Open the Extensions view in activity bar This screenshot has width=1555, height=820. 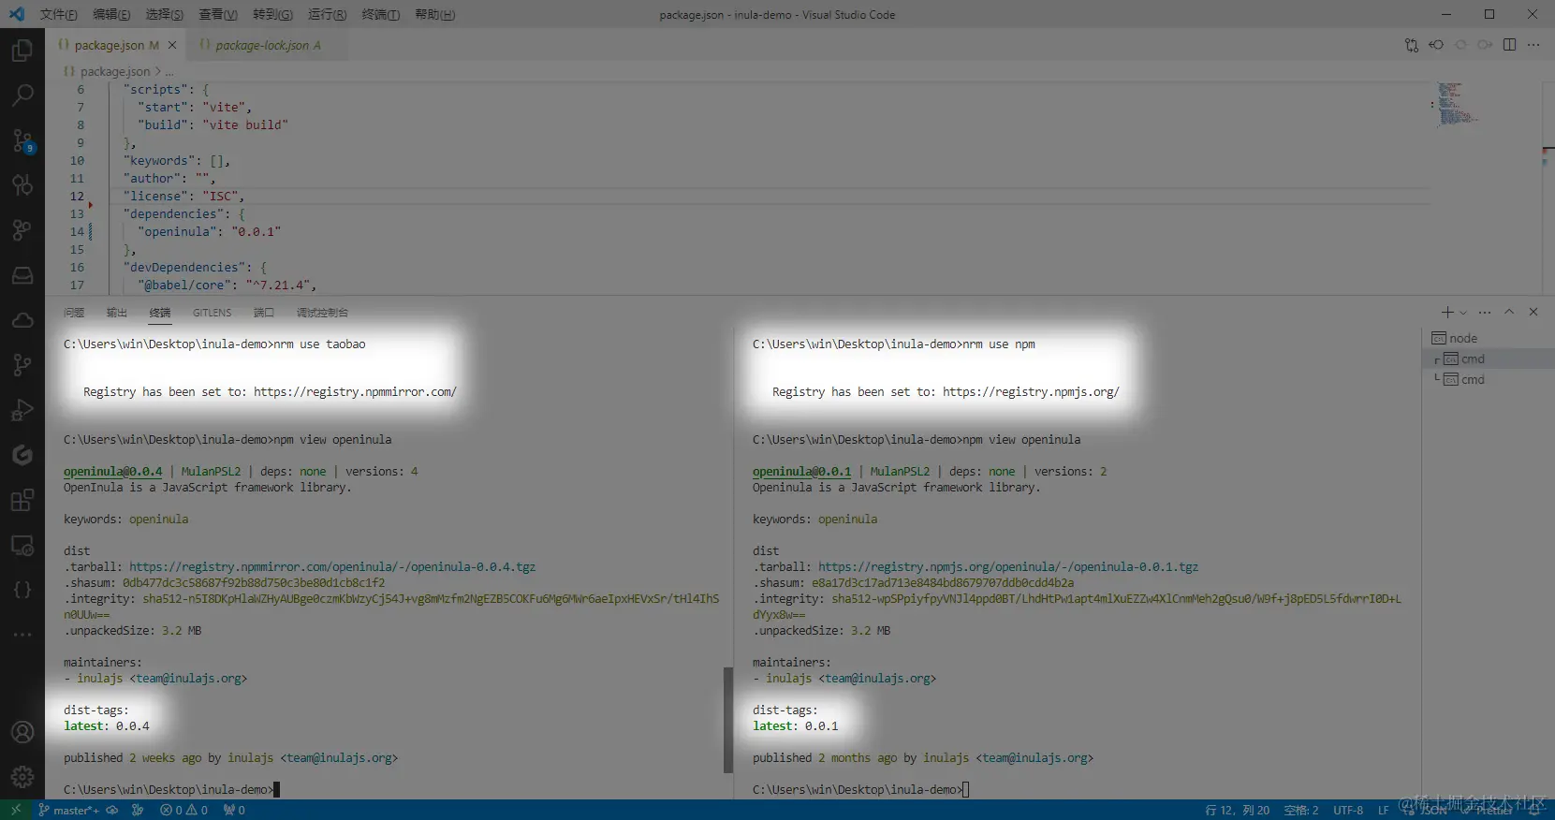tap(22, 500)
